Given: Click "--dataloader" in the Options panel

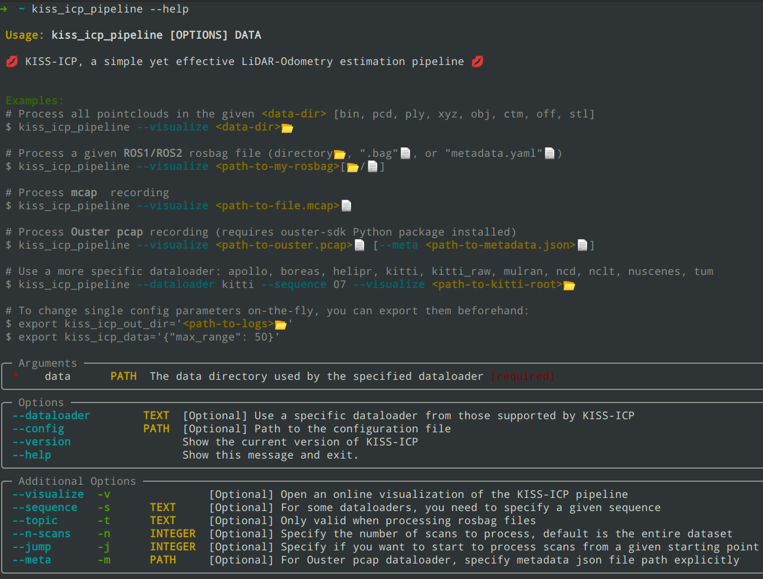Looking at the screenshot, I should point(51,416).
